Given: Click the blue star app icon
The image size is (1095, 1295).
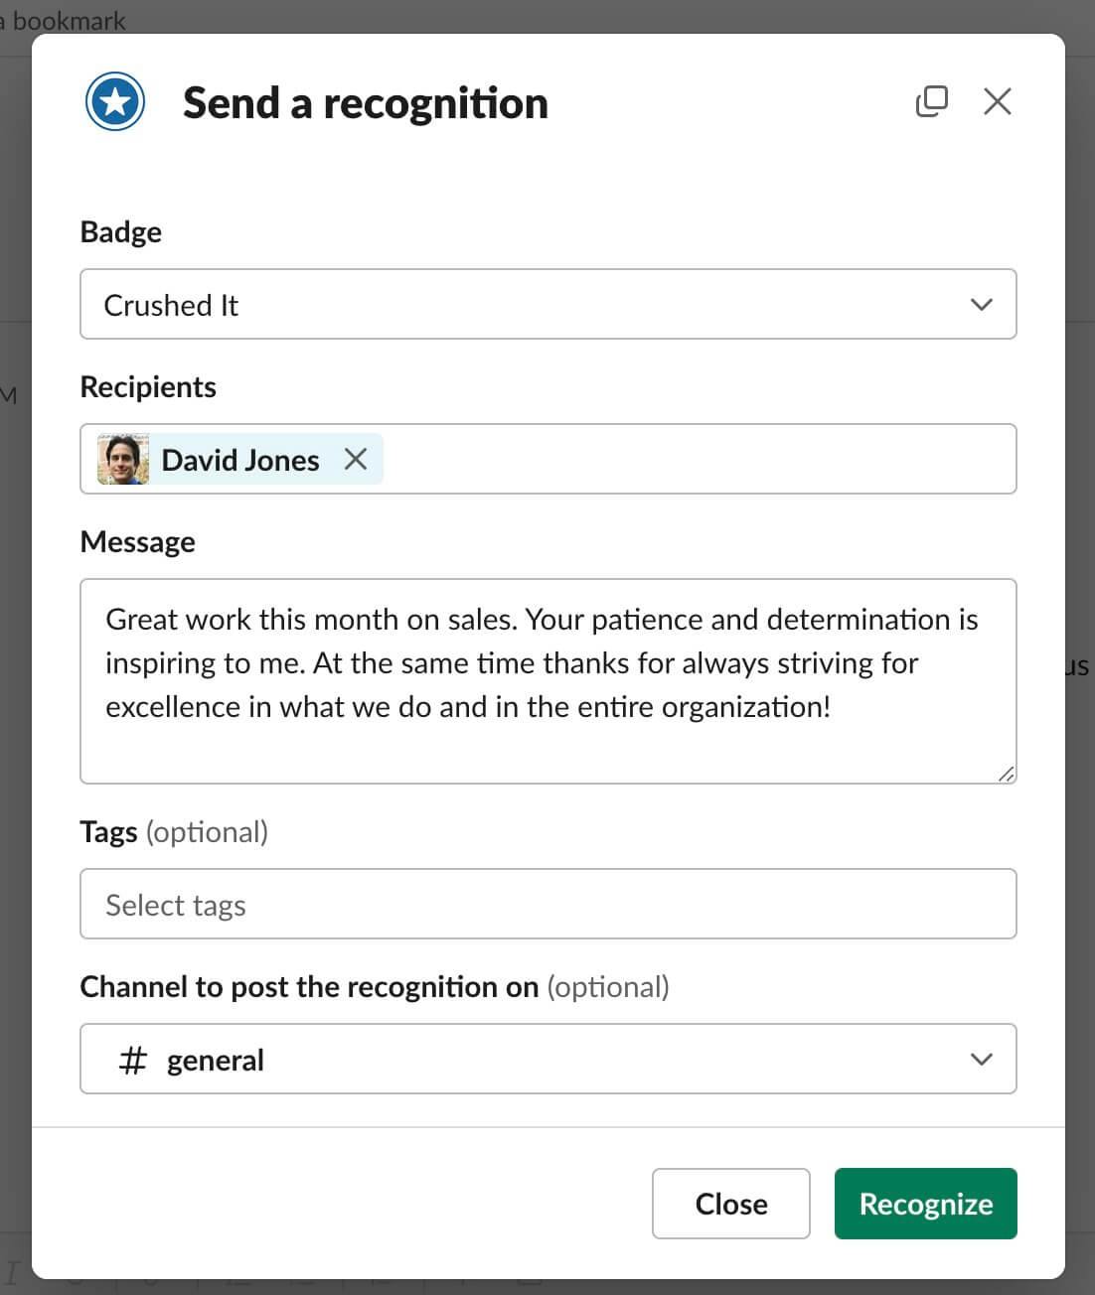Looking at the screenshot, I should pyautogui.click(x=115, y=101).
